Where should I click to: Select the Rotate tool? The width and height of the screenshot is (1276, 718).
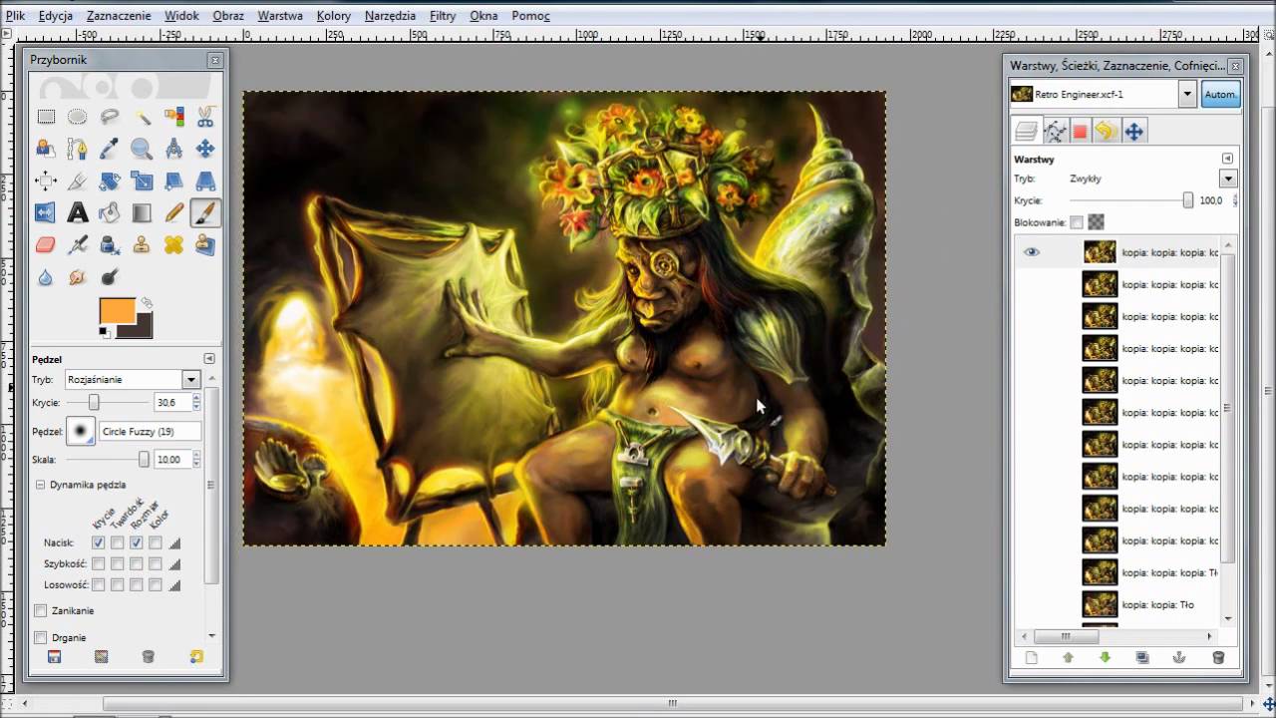[110, 180]
